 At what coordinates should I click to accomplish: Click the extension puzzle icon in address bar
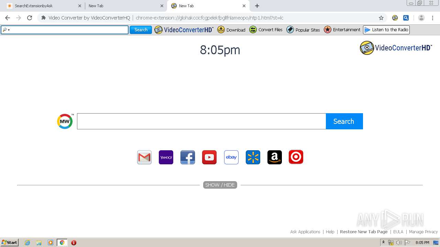coord(43,18)
